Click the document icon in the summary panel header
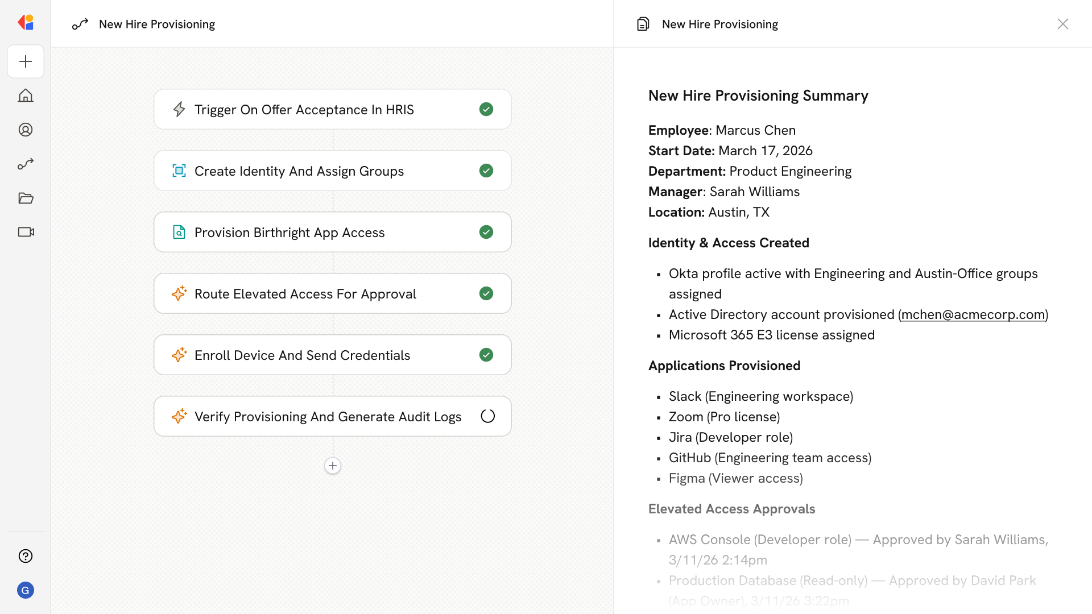The image size is (1092, 614). pyautogui.click(x=643, y=24)
